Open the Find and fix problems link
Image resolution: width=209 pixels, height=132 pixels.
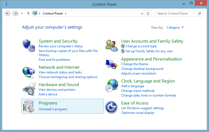54,60
